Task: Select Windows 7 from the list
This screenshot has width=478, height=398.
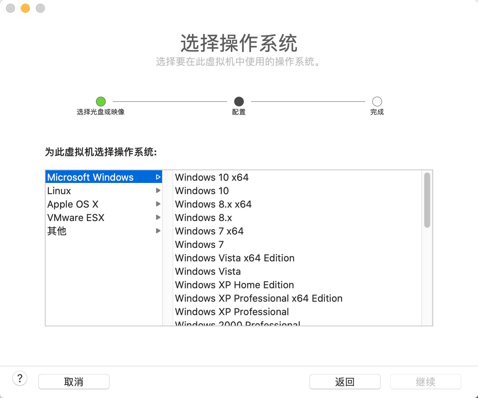Action: click(x=199, y=244)
